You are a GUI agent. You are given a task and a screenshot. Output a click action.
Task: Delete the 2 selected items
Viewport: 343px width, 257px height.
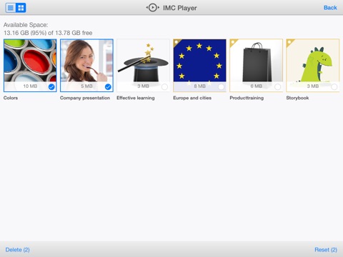click(17, 250)
